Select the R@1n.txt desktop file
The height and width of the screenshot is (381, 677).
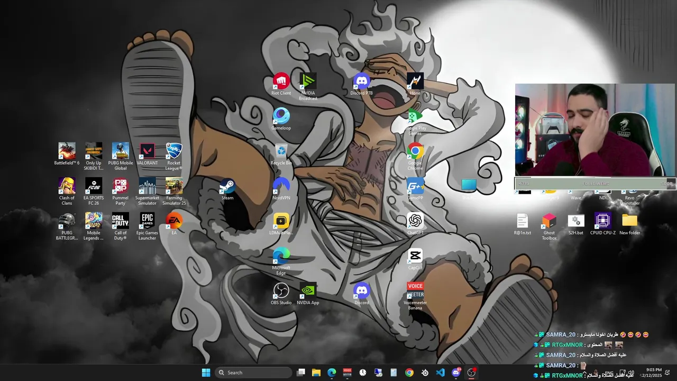[x=522, y=224]
